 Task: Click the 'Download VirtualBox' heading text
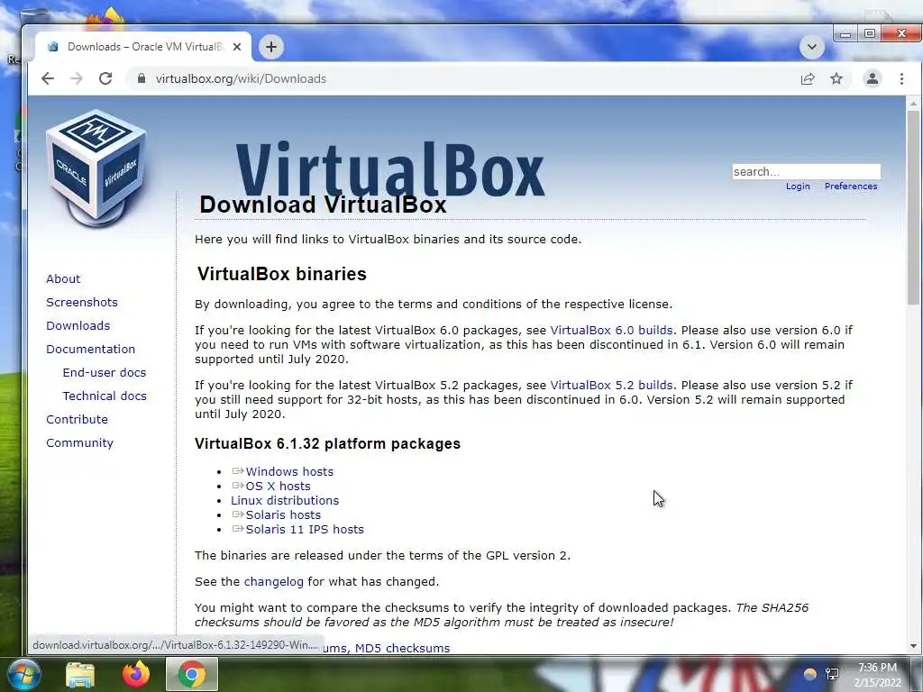pyautogui.click(x=323, y=205)
